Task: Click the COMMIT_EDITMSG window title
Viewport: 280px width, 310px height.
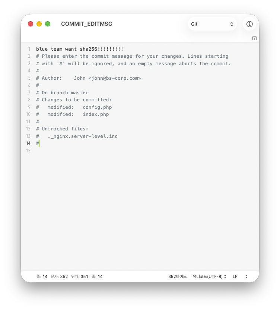Action: [x=86, y=24]
